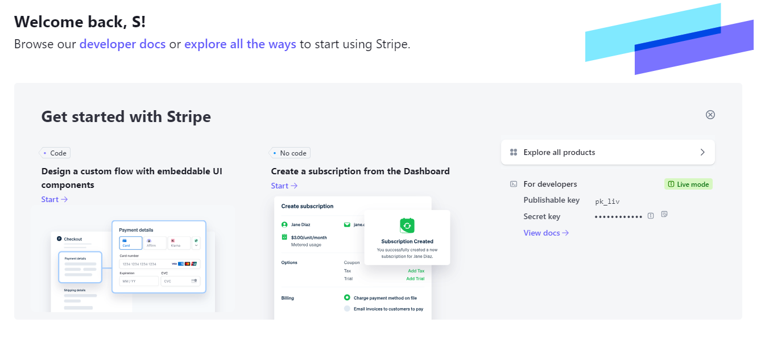The image size is (769, 348).
Task: Dismiss the Get started with Stripe panel
Action: coord(710,115)
